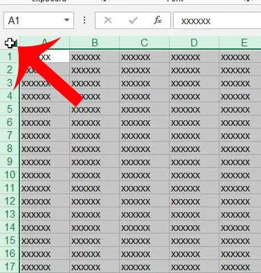Click the Cancel X formula bar icon
This screenshot has height=273, width=261.
[107, 21]
